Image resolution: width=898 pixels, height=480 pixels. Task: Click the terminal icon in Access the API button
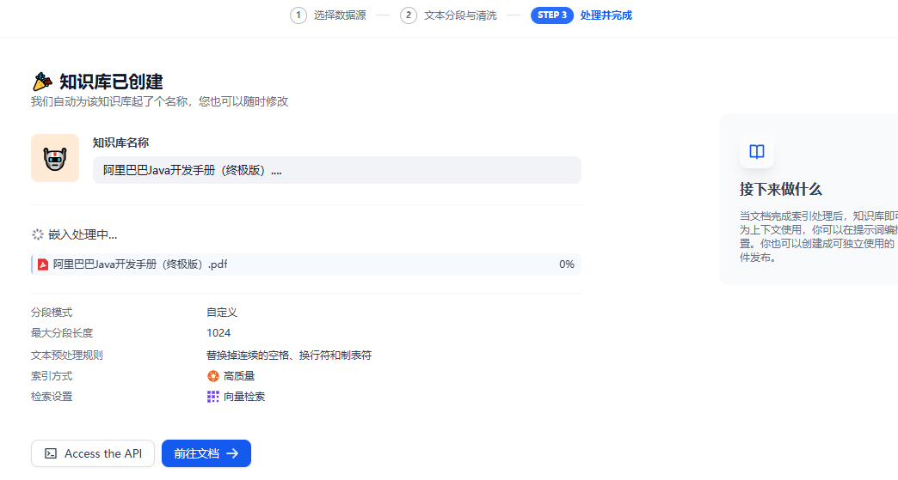pos(51,453)
